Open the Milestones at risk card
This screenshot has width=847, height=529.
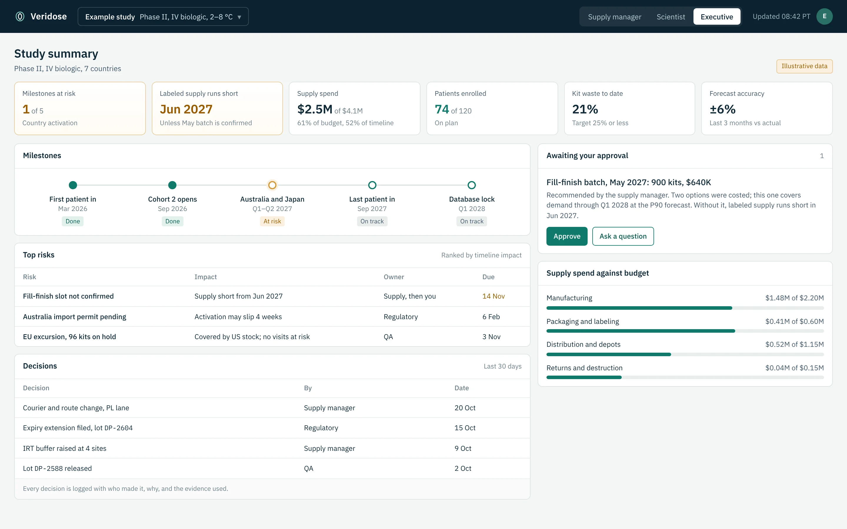(x=80, y=108)
